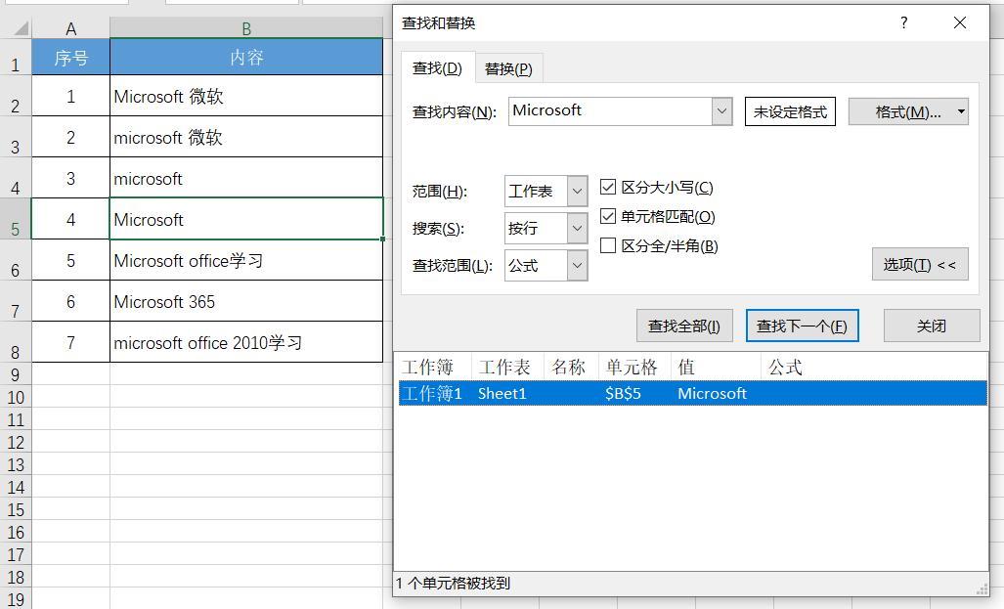The width and height of the screenshot is (1004, 609).
Task: Click the 工作簿 column header in results
Action: (x=433, y=367)
